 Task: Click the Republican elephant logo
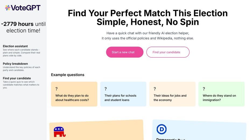tap(59, 132)
